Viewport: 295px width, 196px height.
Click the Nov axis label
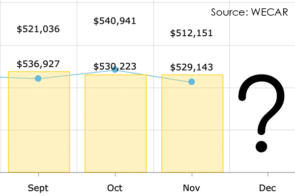tap(192, 188)
